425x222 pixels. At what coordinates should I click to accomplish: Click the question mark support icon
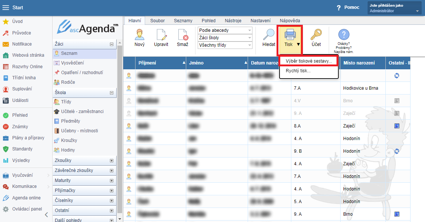[344, 35]
